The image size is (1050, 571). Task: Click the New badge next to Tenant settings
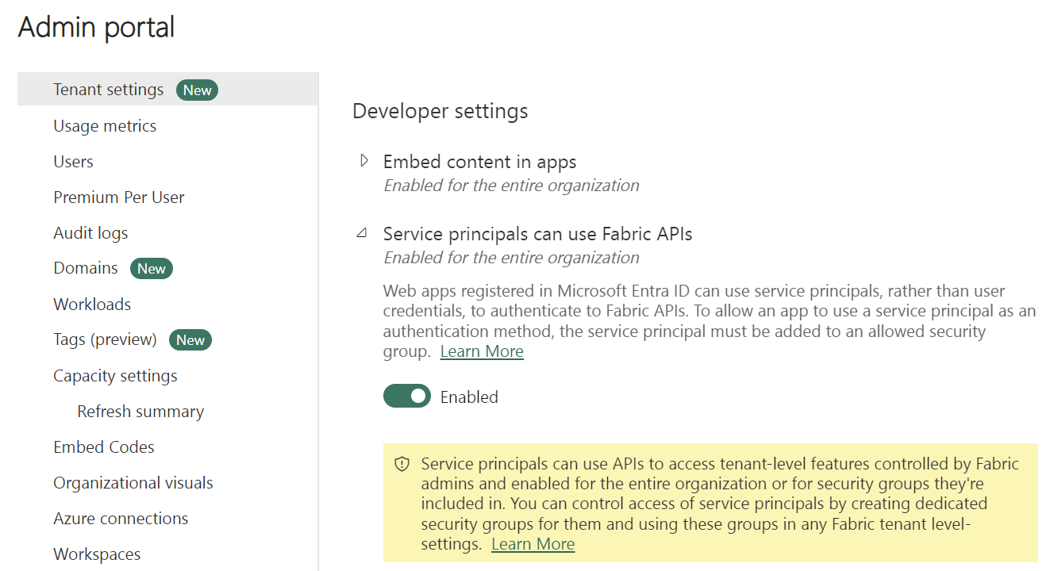point(197,90)
